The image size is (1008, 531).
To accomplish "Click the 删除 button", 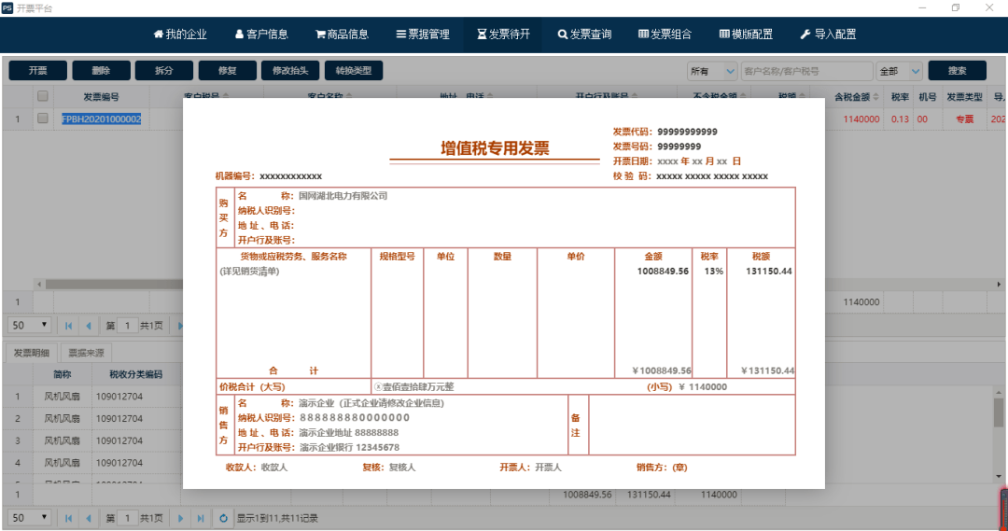I will coord(101,71).
